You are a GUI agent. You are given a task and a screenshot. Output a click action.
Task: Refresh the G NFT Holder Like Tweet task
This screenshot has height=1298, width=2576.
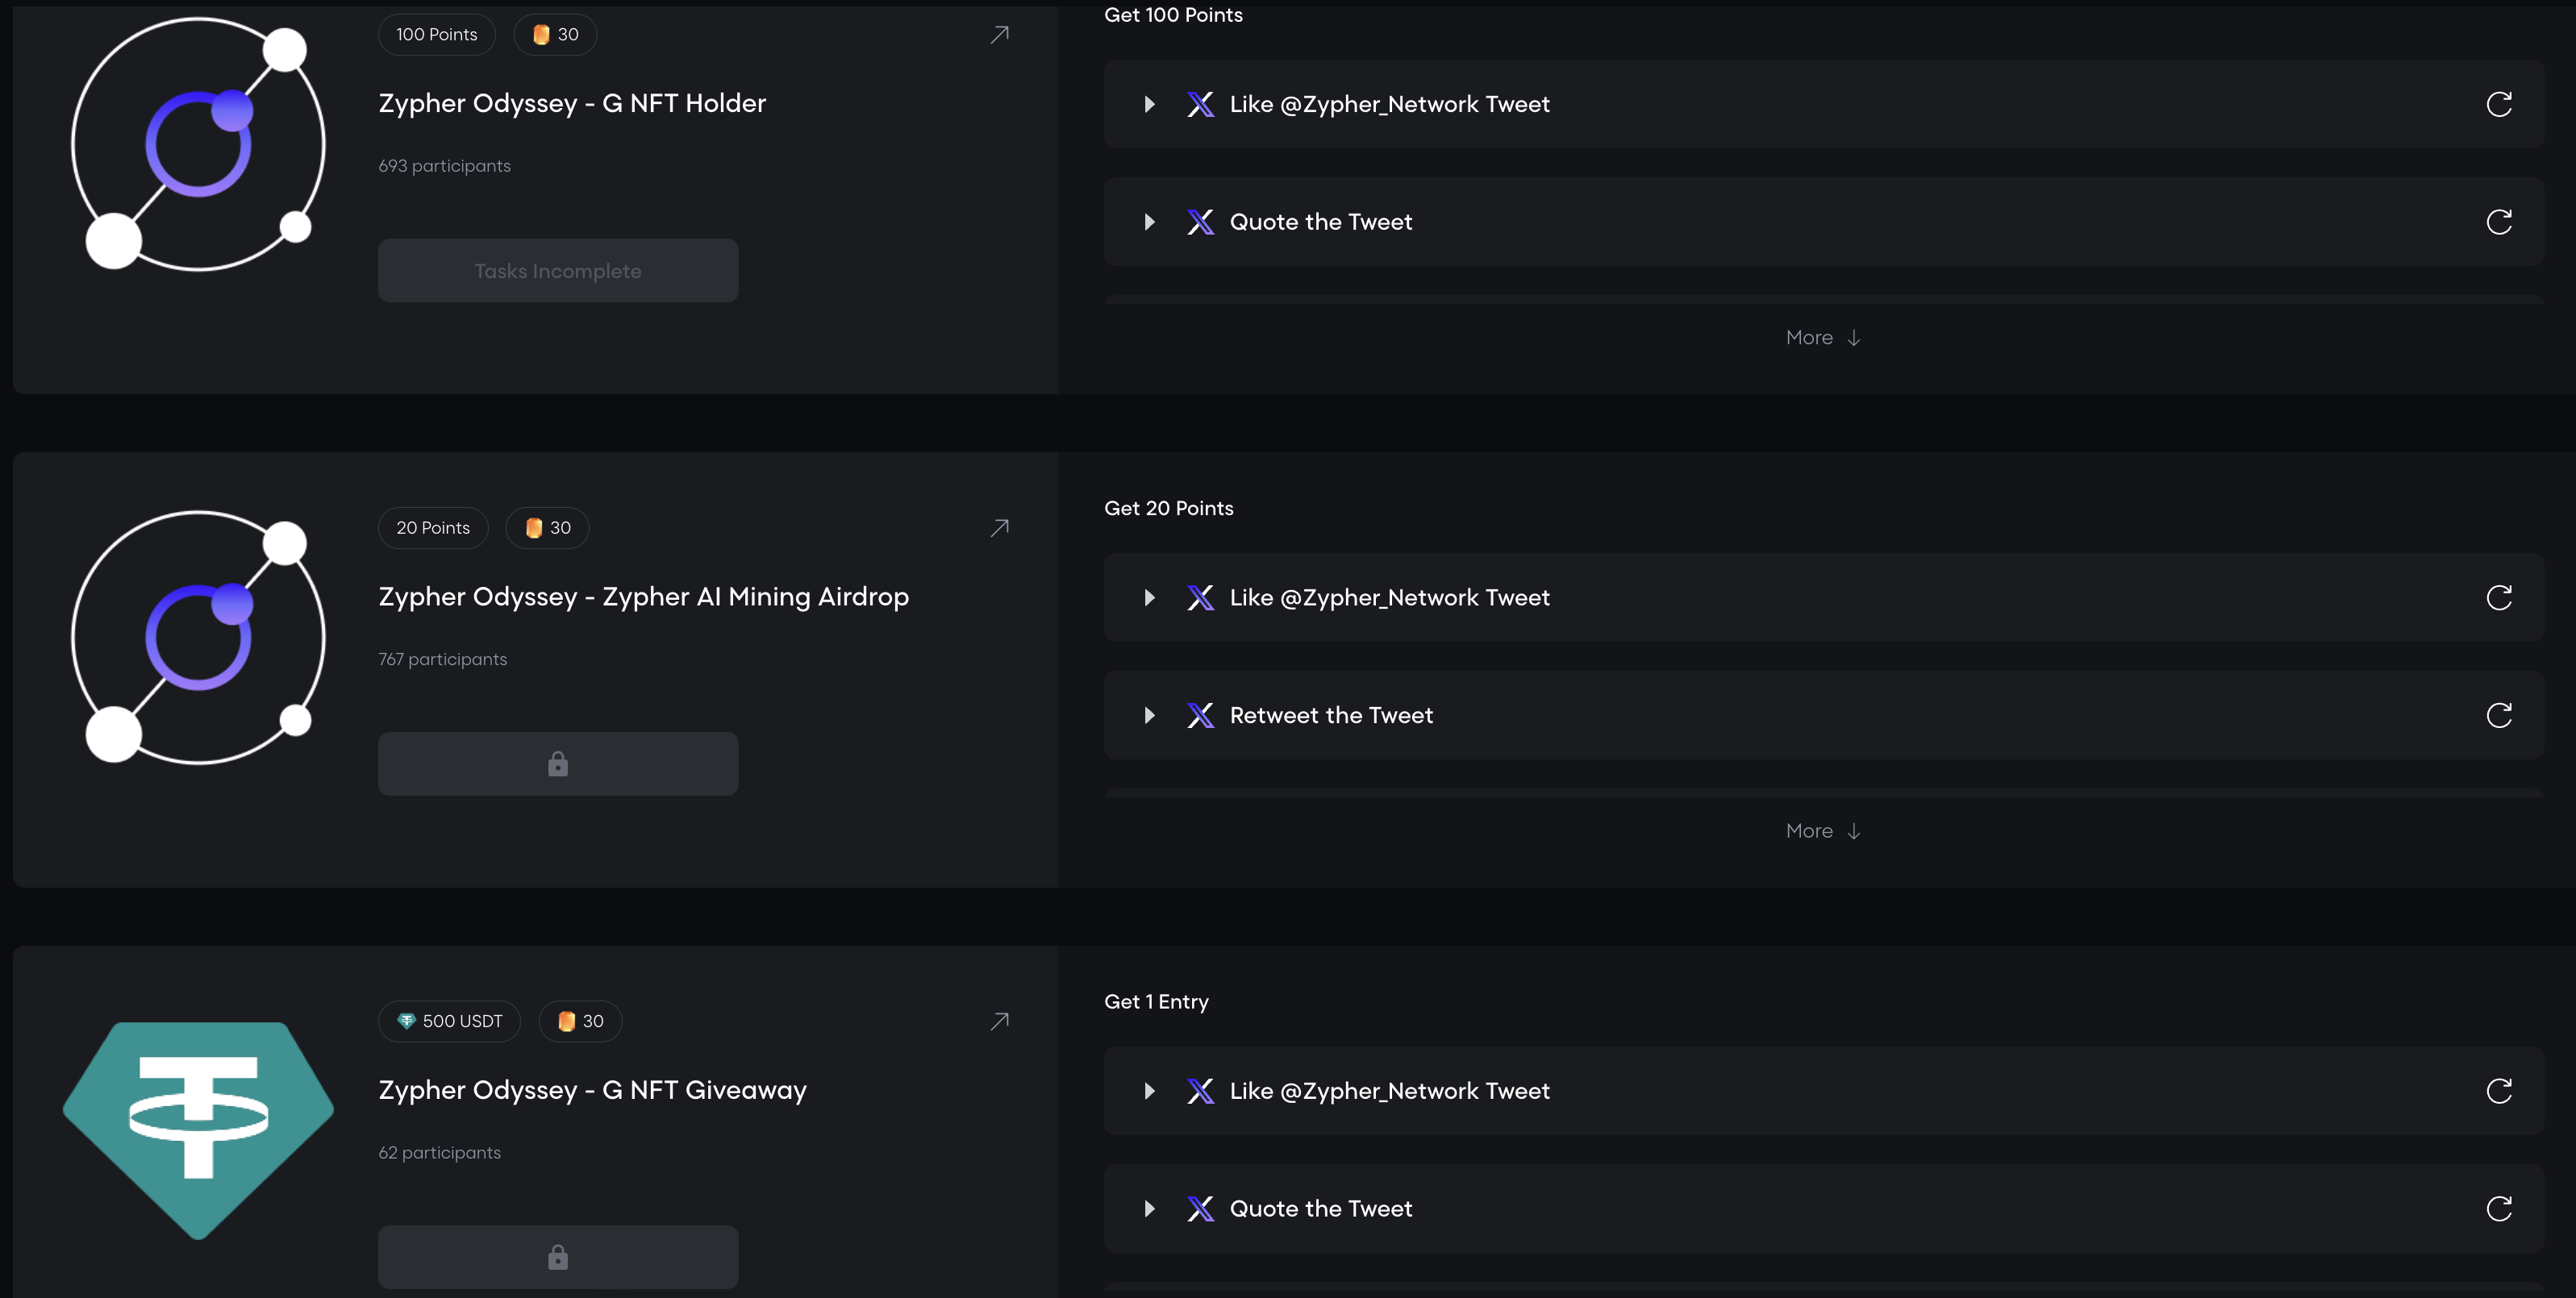pos(2498,104)
